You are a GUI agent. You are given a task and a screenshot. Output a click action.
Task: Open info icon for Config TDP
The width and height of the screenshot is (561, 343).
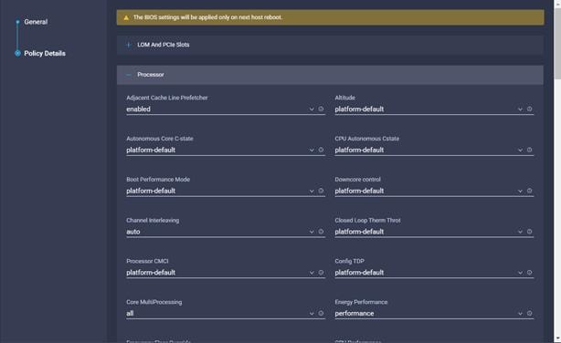tap(530, 273)
